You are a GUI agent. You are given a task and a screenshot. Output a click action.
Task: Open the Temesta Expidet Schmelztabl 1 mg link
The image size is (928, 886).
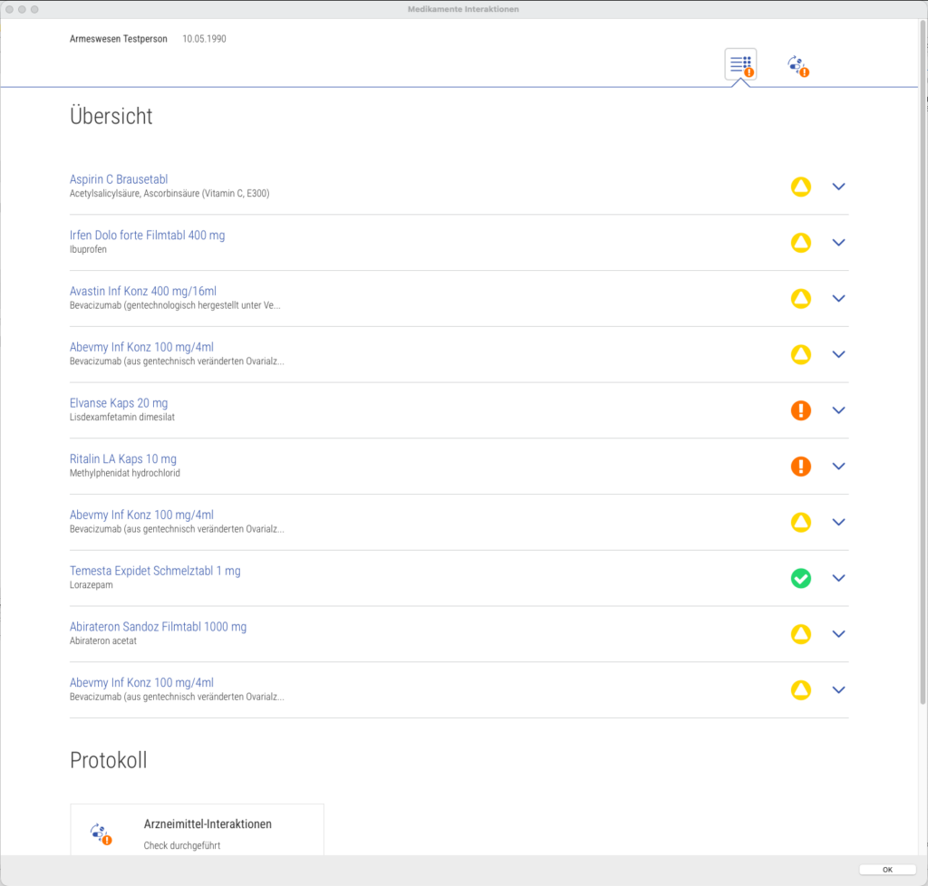point(155,571)
